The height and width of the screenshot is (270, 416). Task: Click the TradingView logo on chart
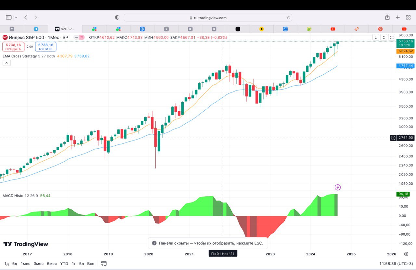26,244
